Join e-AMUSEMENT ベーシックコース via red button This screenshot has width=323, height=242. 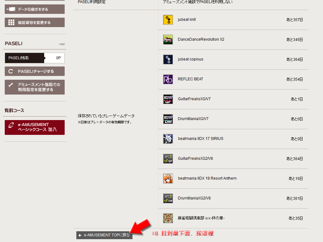click(x=35, y=127)
